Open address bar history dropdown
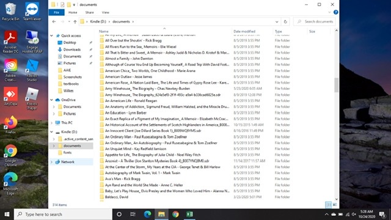391x220 pixels. 277,22
